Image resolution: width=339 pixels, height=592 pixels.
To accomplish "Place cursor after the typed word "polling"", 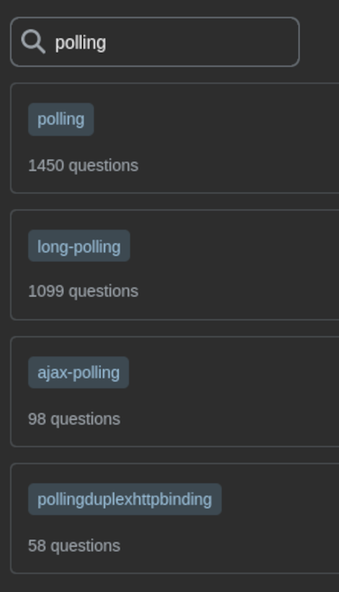I will 107,42.
